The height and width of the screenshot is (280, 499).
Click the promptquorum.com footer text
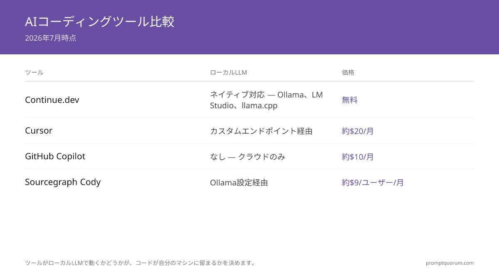coord(450,263)
